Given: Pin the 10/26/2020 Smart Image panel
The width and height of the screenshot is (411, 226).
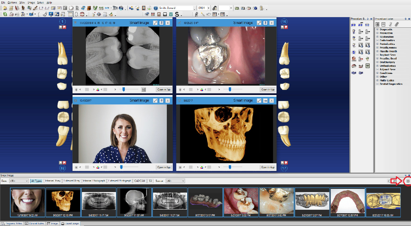Looking at the screenshot, I should [x=265, y=22].
